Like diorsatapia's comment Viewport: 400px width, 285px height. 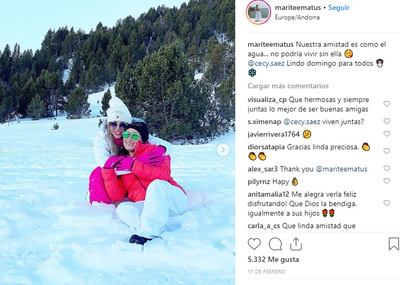tap(387, 151)
